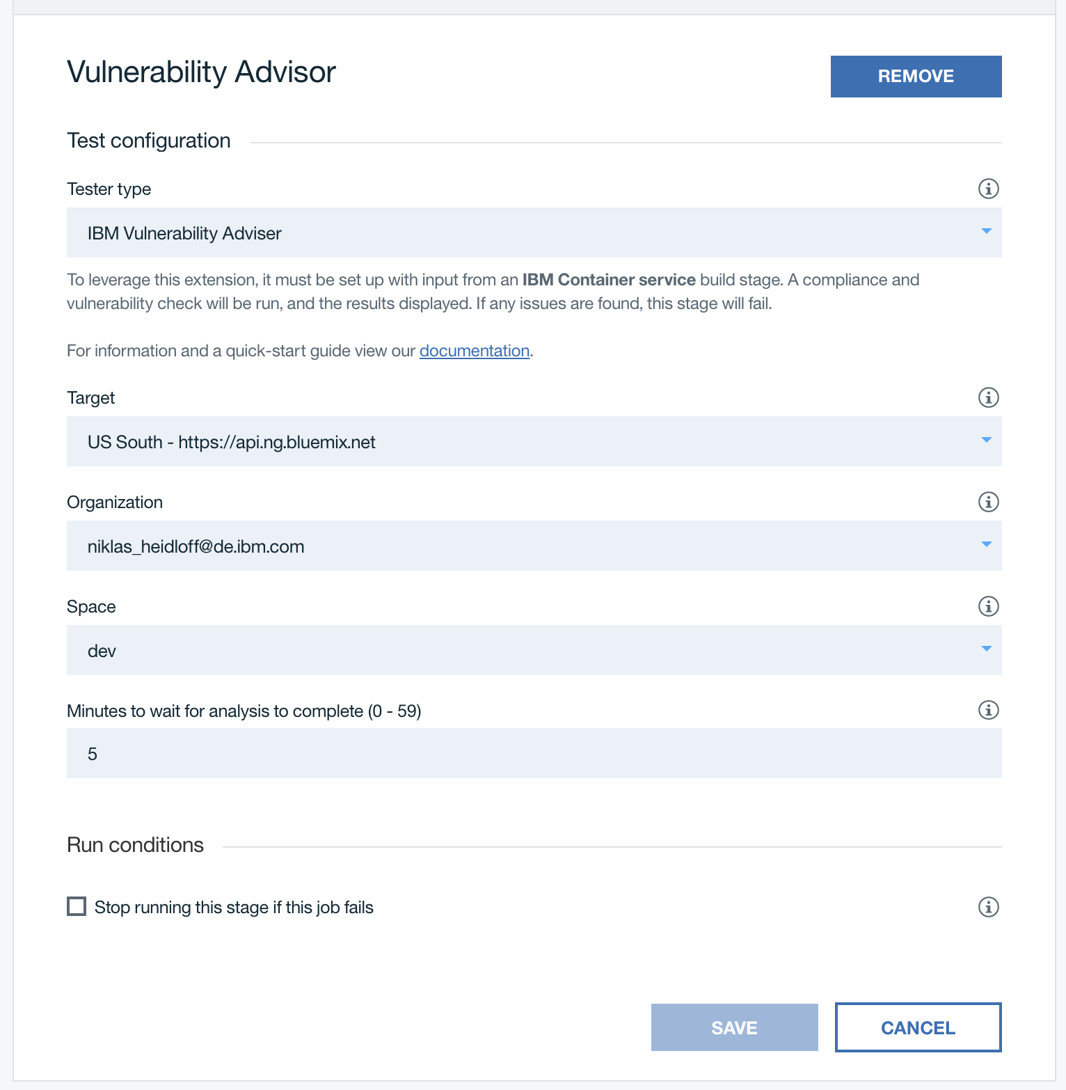Screen dimensions: 1066x1090
Task: Click the dropdown arrow on IBM Vulnerability Adviser
Action: [986, 231]
